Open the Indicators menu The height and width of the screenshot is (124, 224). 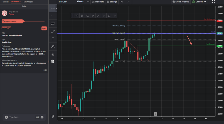click(98, 2)
